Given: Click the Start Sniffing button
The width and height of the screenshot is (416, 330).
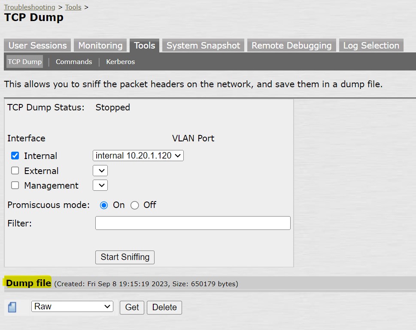Looking at the screenshot, I should pos(124,257).
